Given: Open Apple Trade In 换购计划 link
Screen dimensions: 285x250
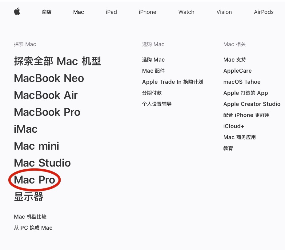Looking at the screenshot, I should pos(172,82).
